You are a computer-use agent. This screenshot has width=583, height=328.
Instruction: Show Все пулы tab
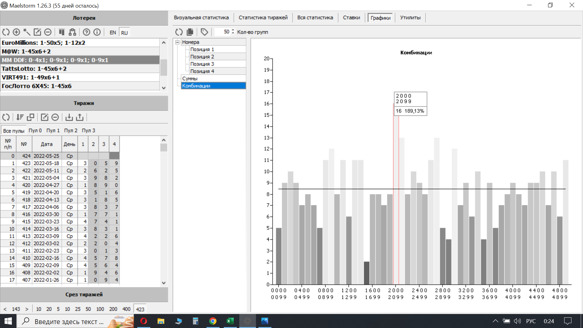[x=14, y=131]
